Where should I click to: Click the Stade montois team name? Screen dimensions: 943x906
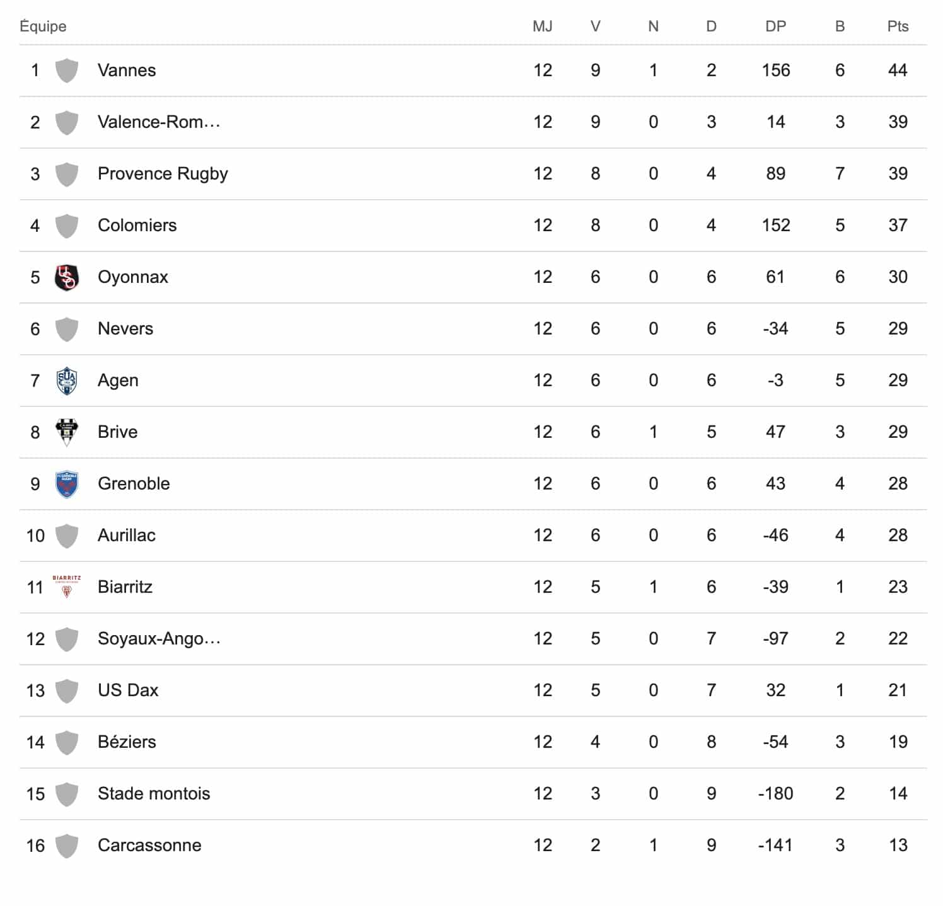[154, 794]
